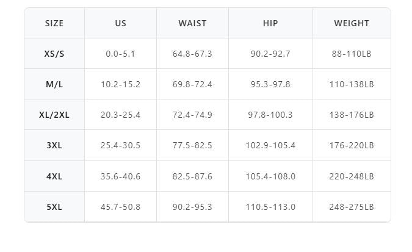412x252 pixels.
Task: Select the 3XL size row label
Action: [54, 145]
